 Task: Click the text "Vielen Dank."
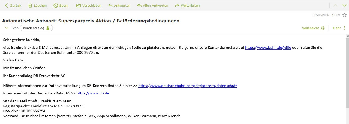coord(14,60)
